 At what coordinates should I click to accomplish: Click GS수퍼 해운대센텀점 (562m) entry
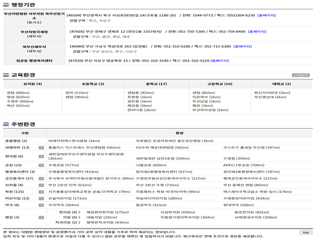coord(162,148)
